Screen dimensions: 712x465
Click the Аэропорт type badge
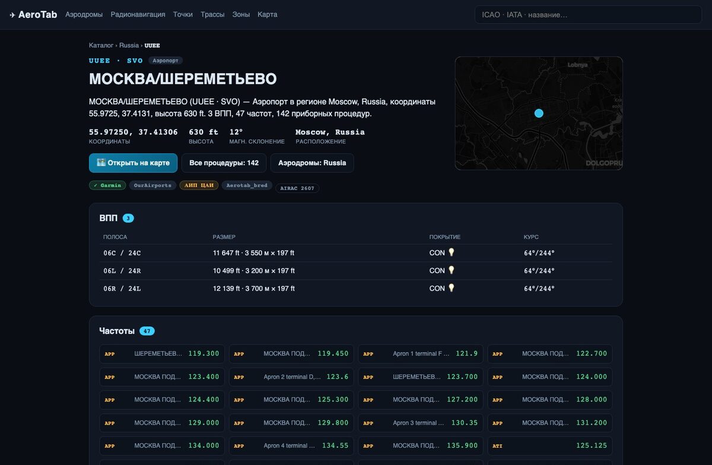(166, 61)
